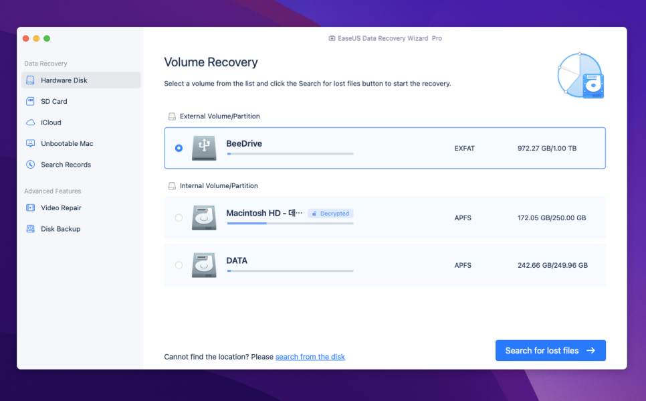Click the BeeDrive volume name
This screenshot has width=646, height=401.
(x=244, y=143)
